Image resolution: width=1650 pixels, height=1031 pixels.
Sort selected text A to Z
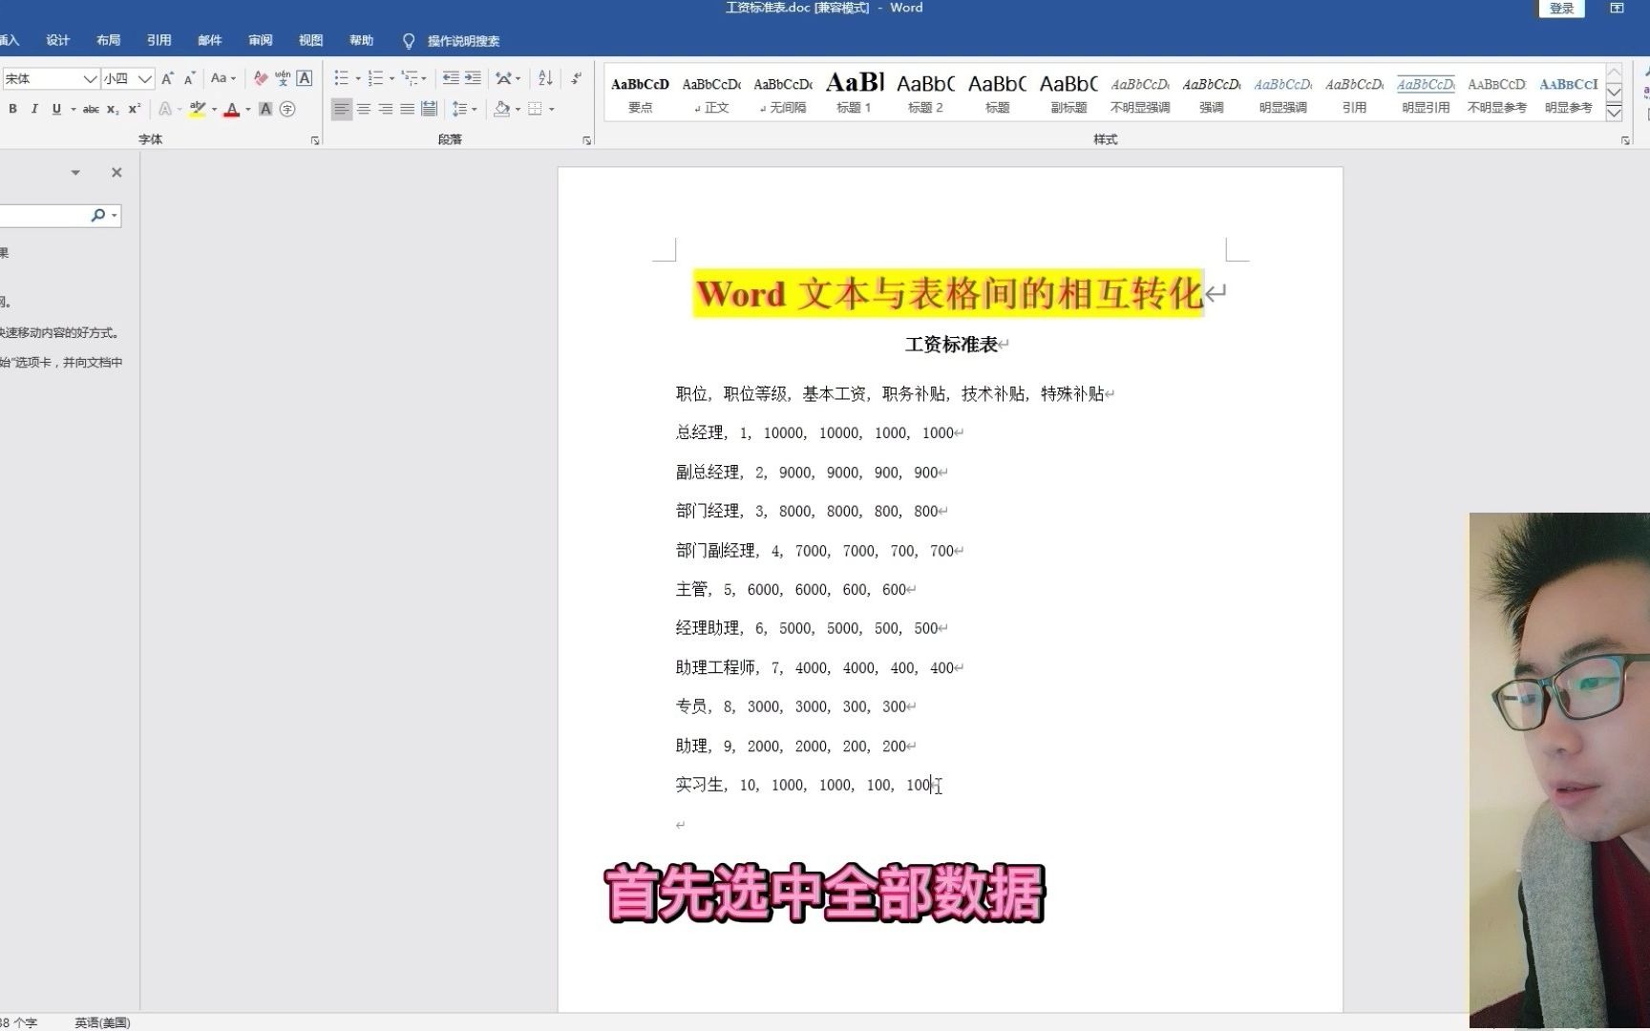pyautogui.click(x=545, y=78)
